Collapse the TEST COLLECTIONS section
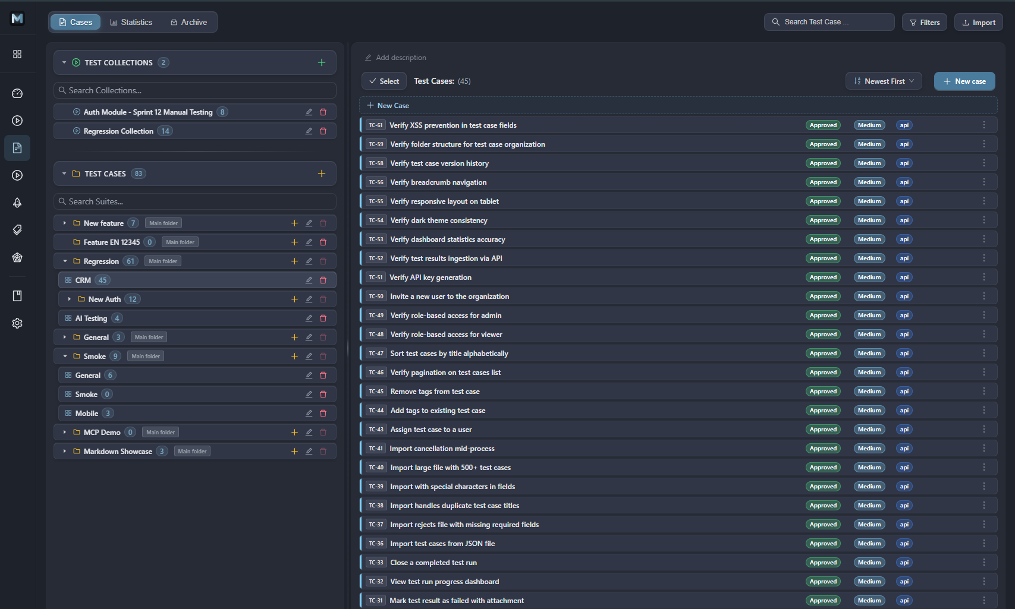1015x609 pixels. coord(64,62)
